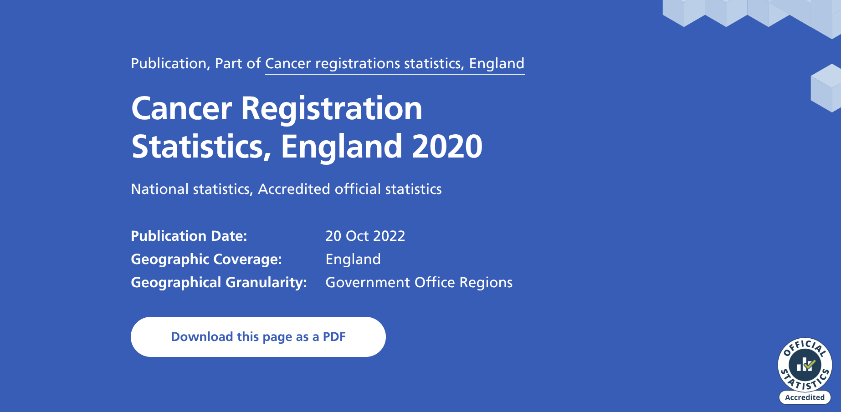
Task: Click 'Download this page as a PDF'
Action: click(258, 337)
